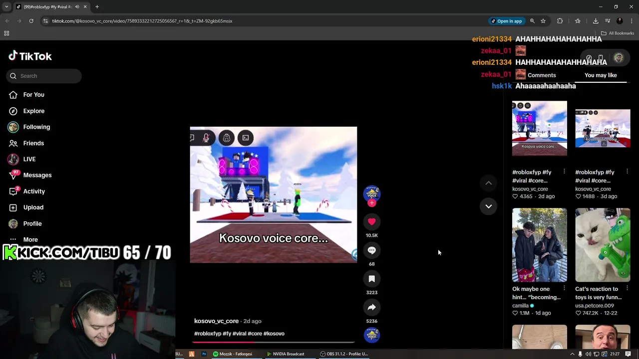The width and height of the screenshot is (639, 359).
Task: Mute tab via speaker icon
Action: (77, 7)
